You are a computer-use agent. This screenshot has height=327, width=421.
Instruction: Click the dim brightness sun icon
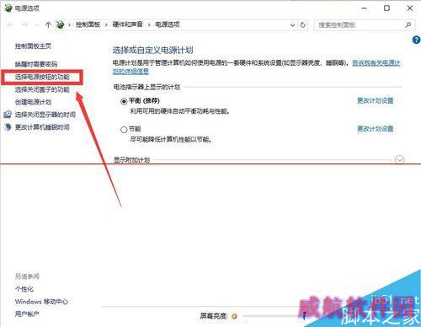(x=234, y=316)
